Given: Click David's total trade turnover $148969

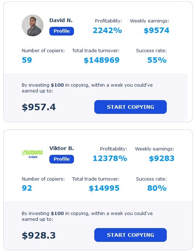Looking at the screenshot, I should [102, 60].
